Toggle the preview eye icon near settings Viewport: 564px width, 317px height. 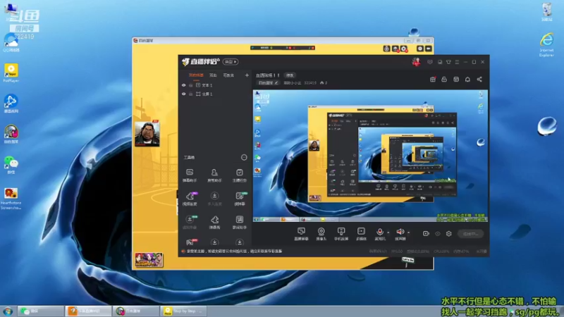pos(437,234)
